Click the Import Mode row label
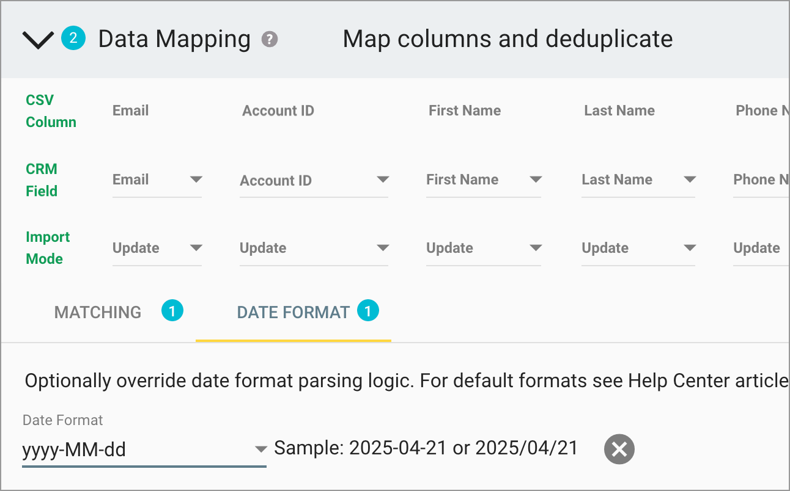The width and height of the screenshot is (790, 491). click(x=48, y=248)
